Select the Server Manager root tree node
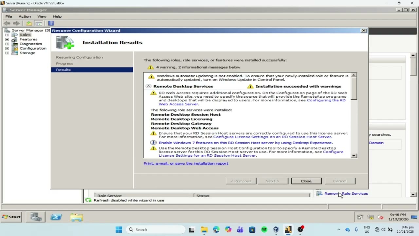 (27, 30)
